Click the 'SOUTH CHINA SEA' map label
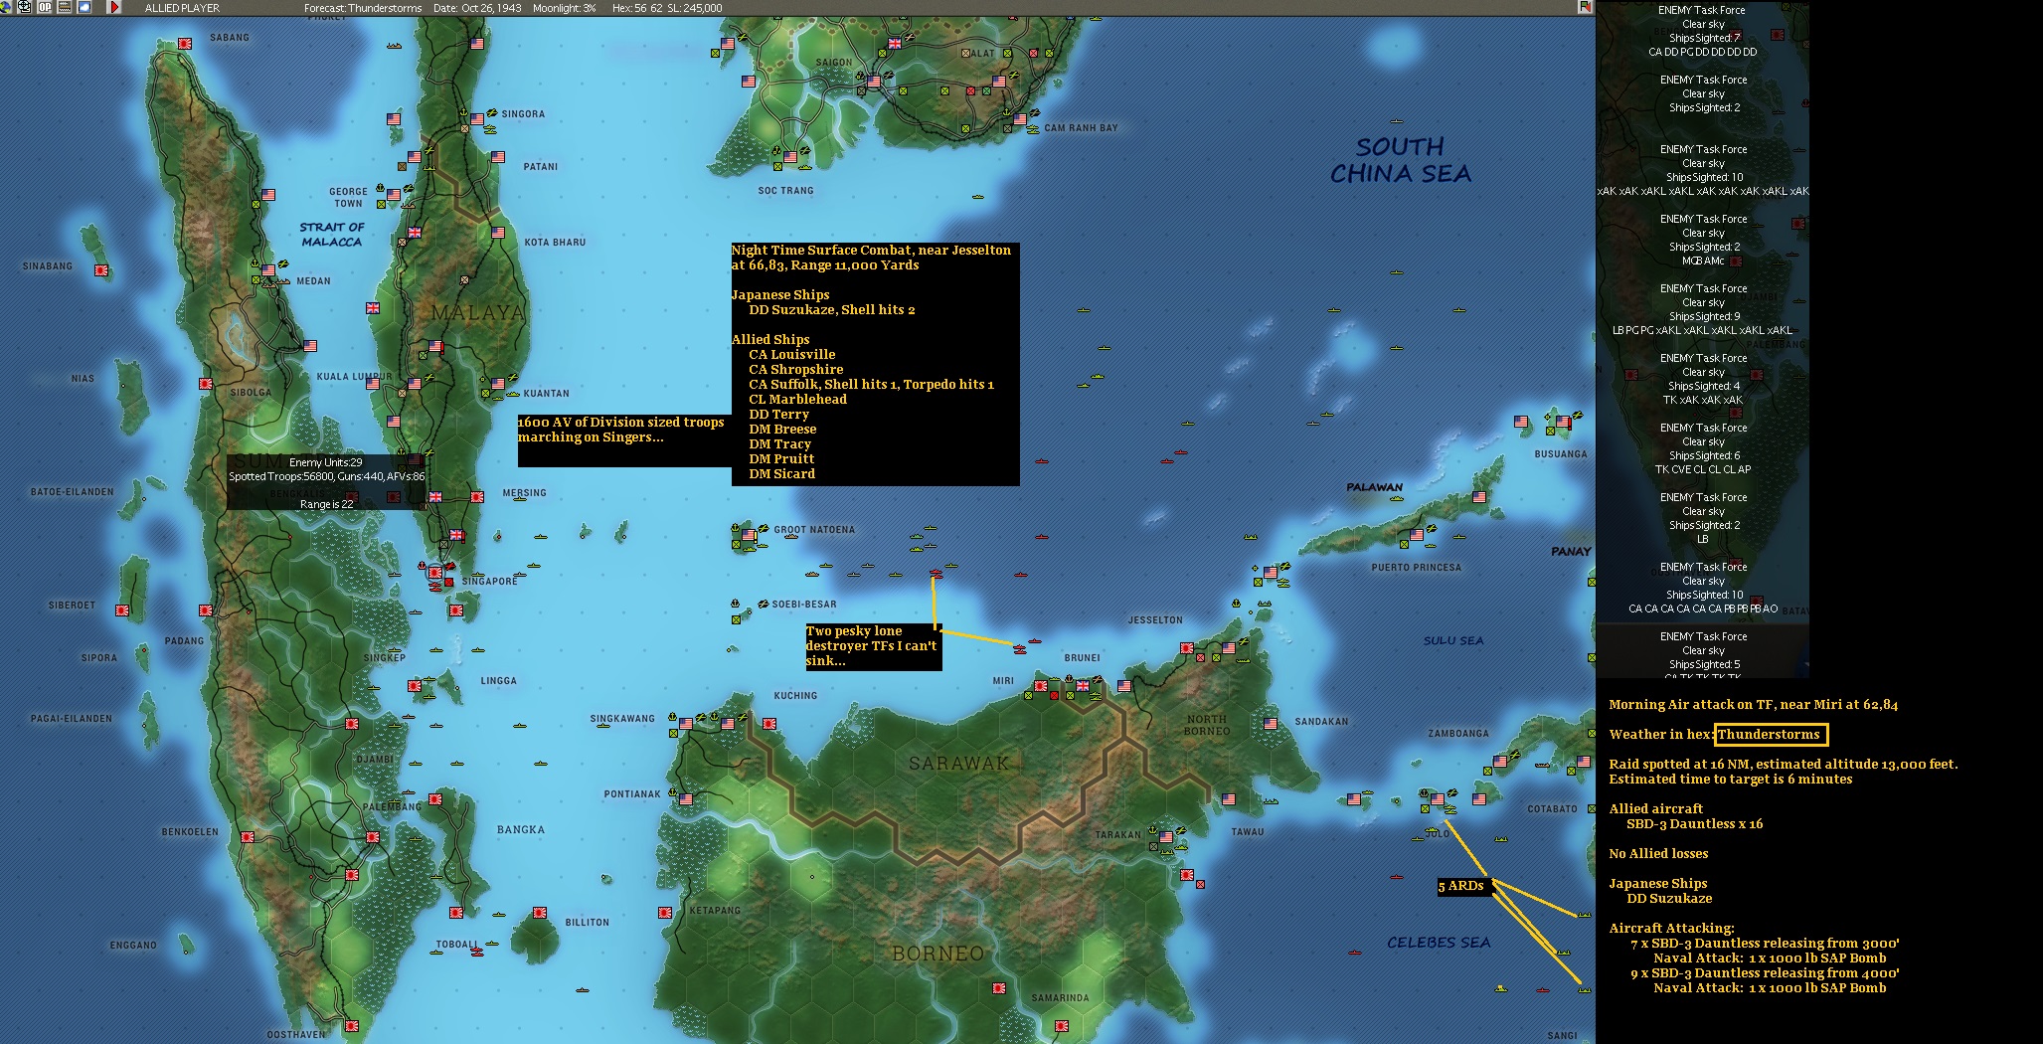2043x1044 pixels. pos(1401,160)
